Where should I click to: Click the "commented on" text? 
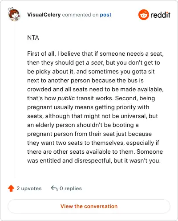(x=80, y=15)
